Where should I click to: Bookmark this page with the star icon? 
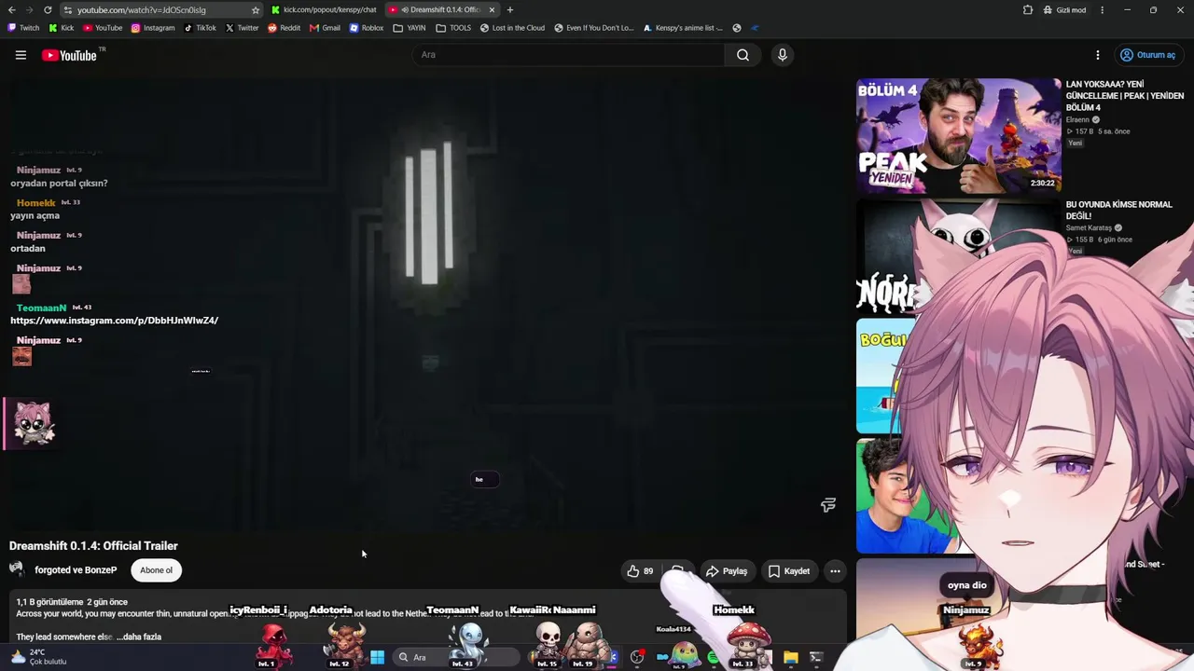256,9
